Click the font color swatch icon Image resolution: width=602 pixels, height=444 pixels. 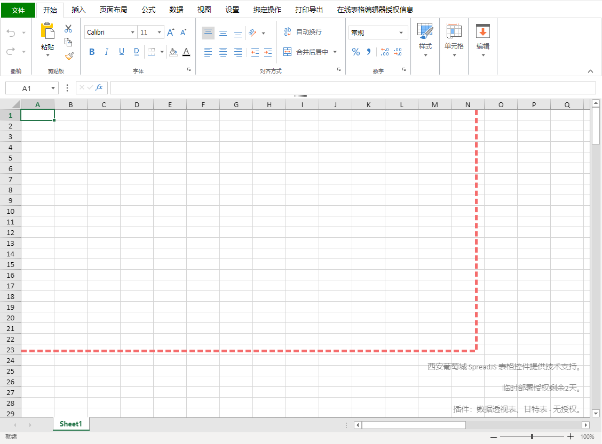pyautogui.click(x=186, y=52)
